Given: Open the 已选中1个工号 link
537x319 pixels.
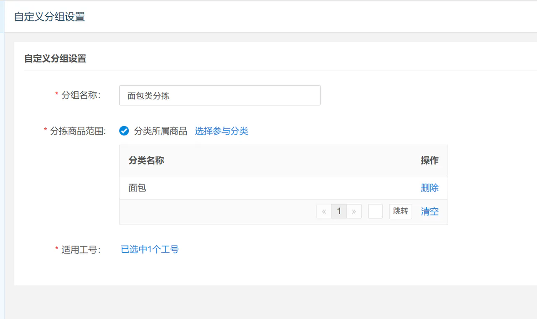Looking at the screenshot, I should pyautogui.click(x=150, y=250).
